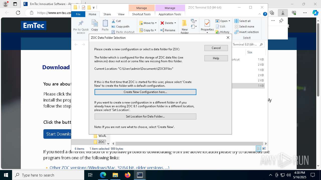Open the Delete dropdown arrow
The height and width of the screenshot is (180, 321).
175,23
